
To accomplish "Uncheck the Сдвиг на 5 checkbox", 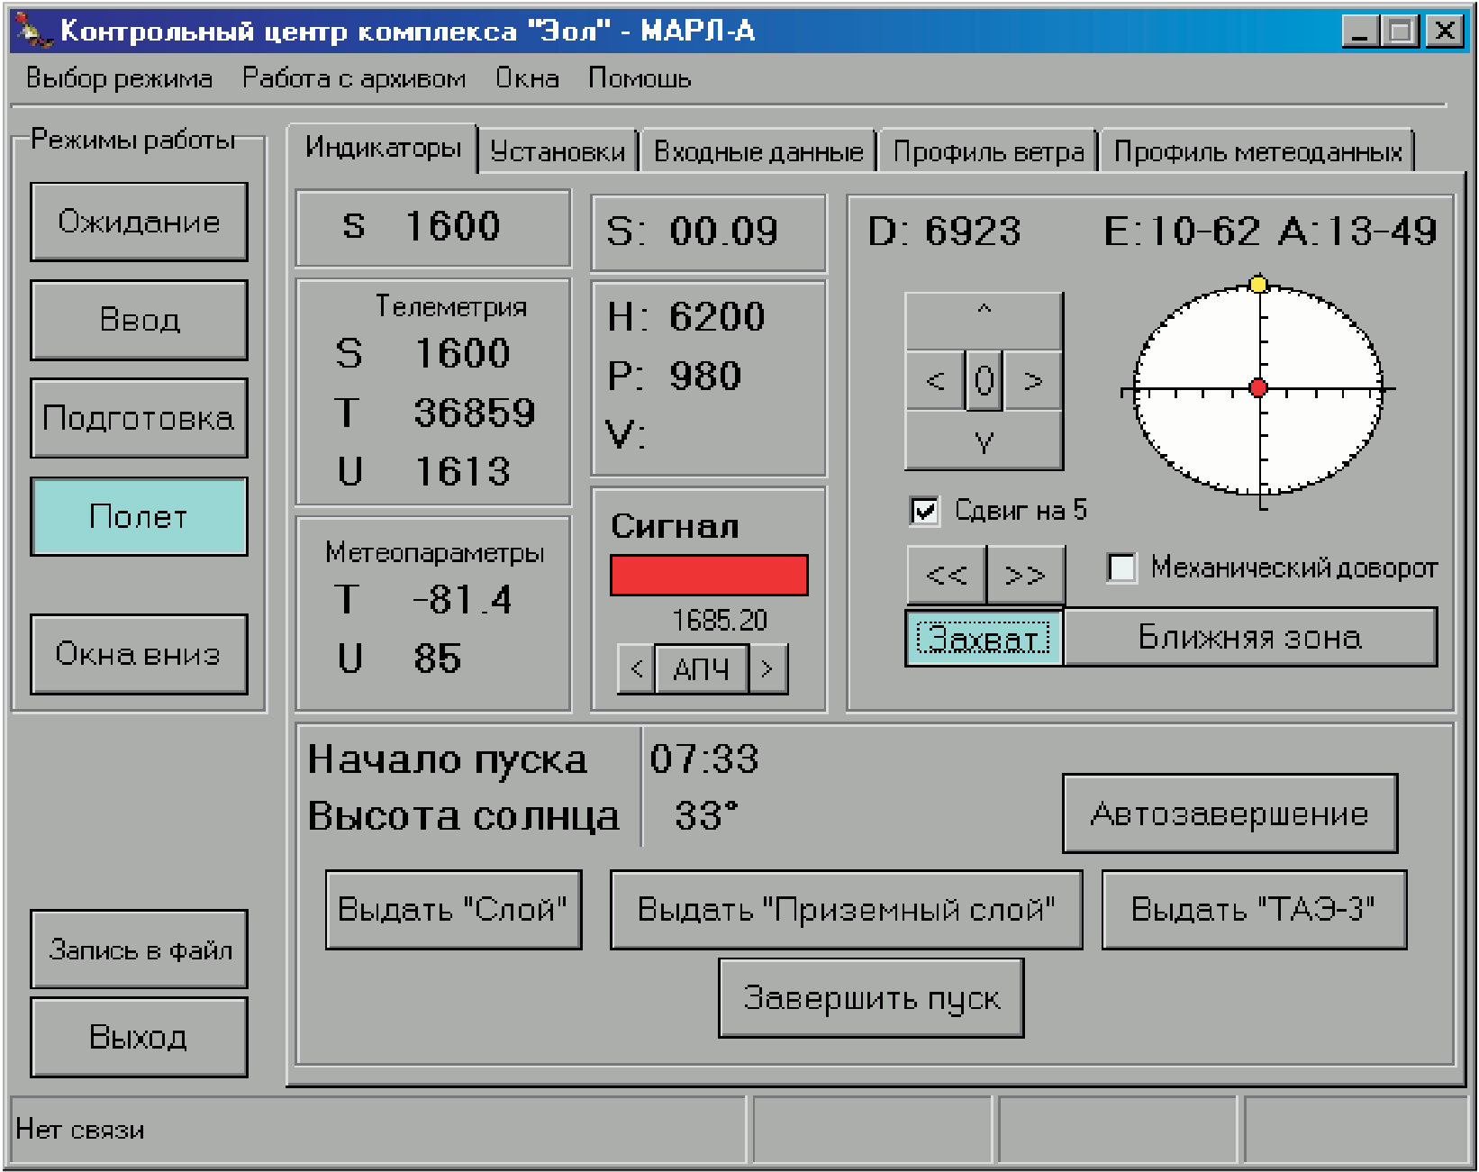I will coord(925,512).
